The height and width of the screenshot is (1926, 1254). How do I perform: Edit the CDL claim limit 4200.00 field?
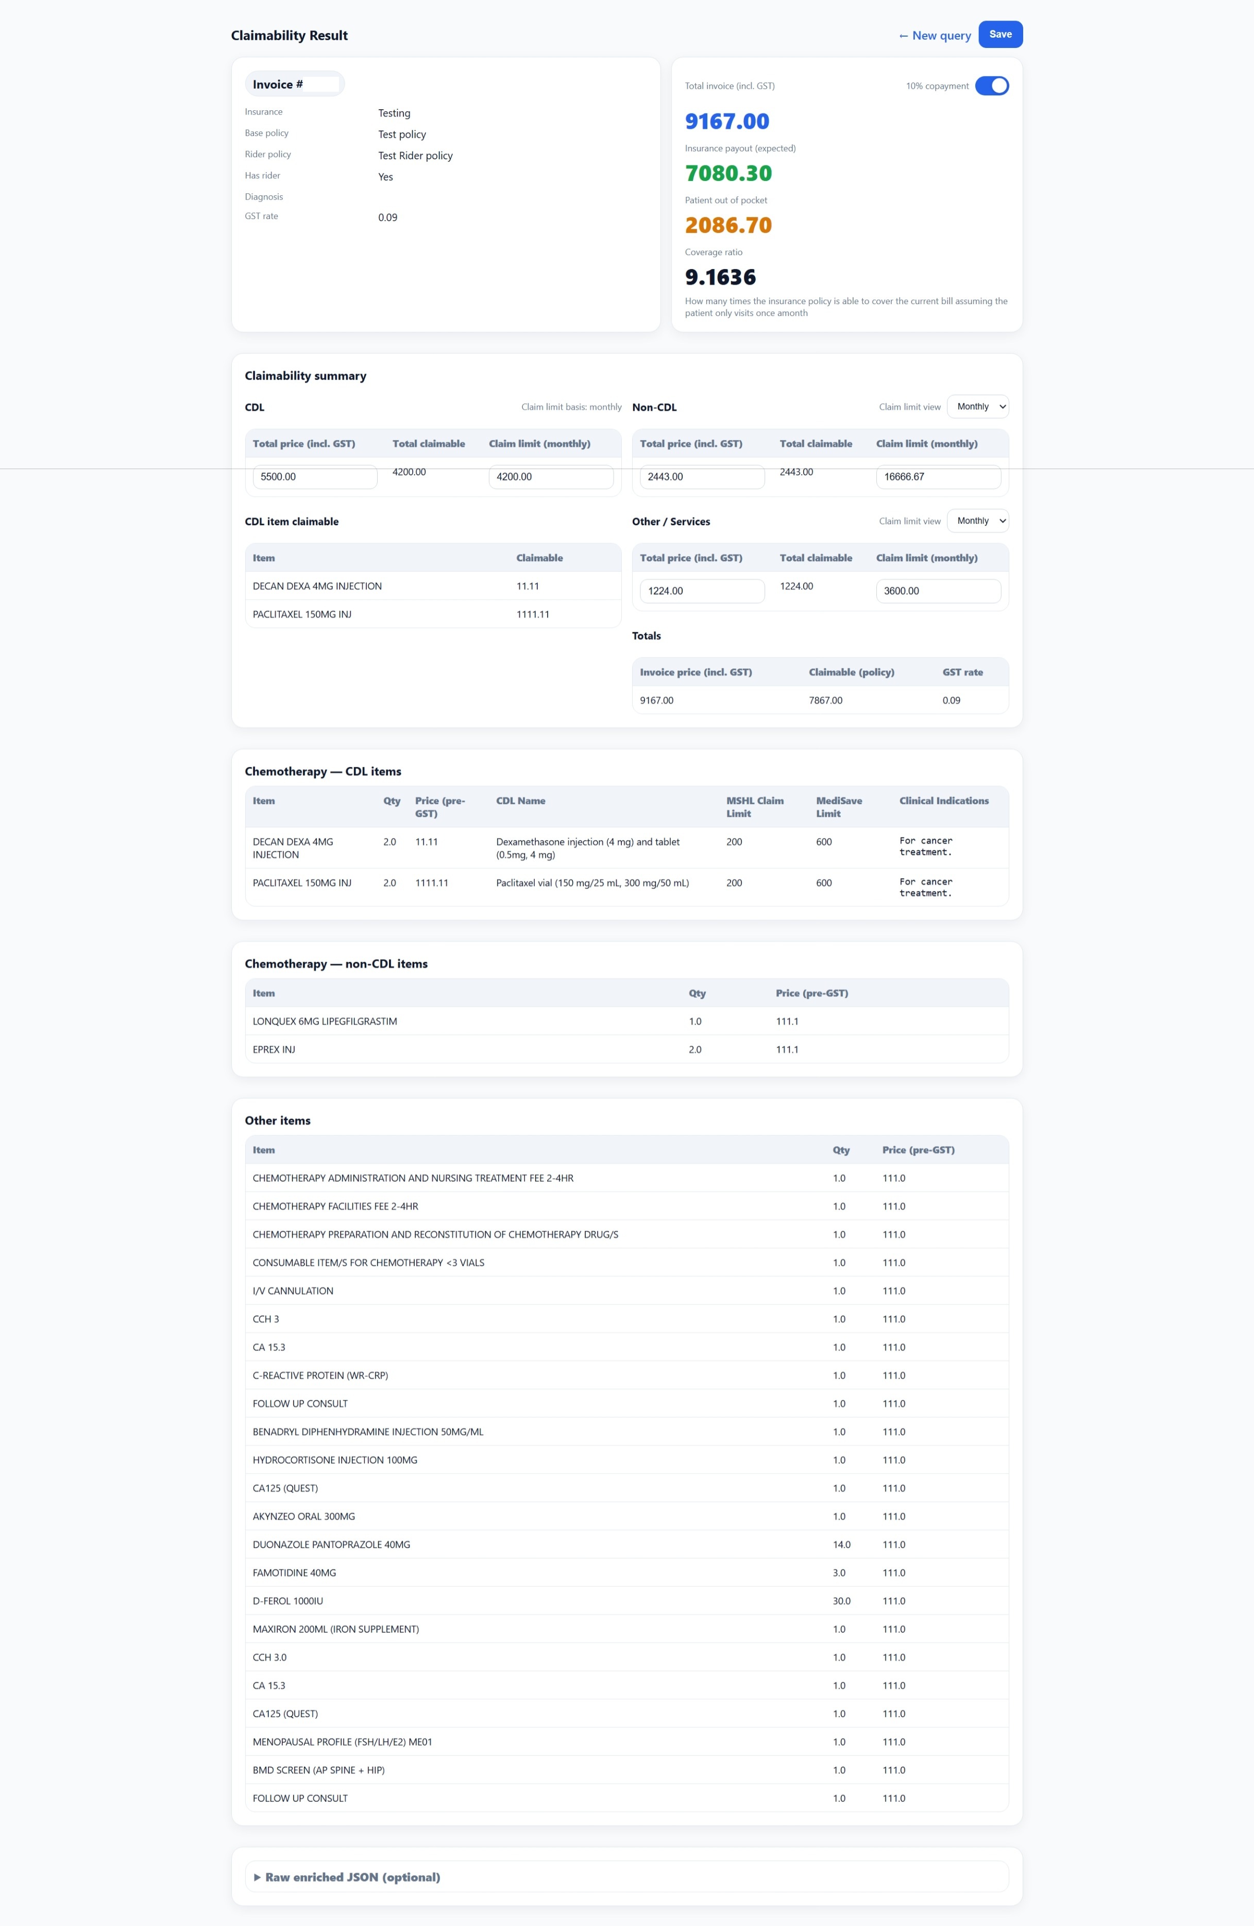tap(551, 477)
